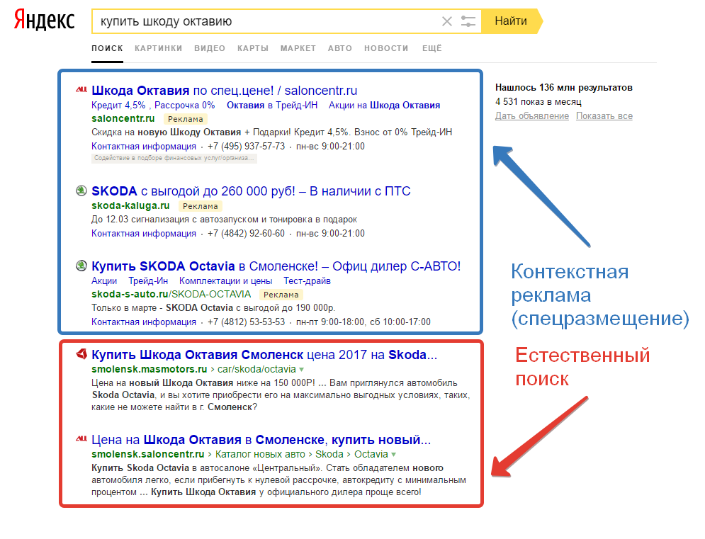Open sitelink 'Октавия в Трейд-ИН'
The width and height of the screenshot is (705, 539).
point(272,106)
